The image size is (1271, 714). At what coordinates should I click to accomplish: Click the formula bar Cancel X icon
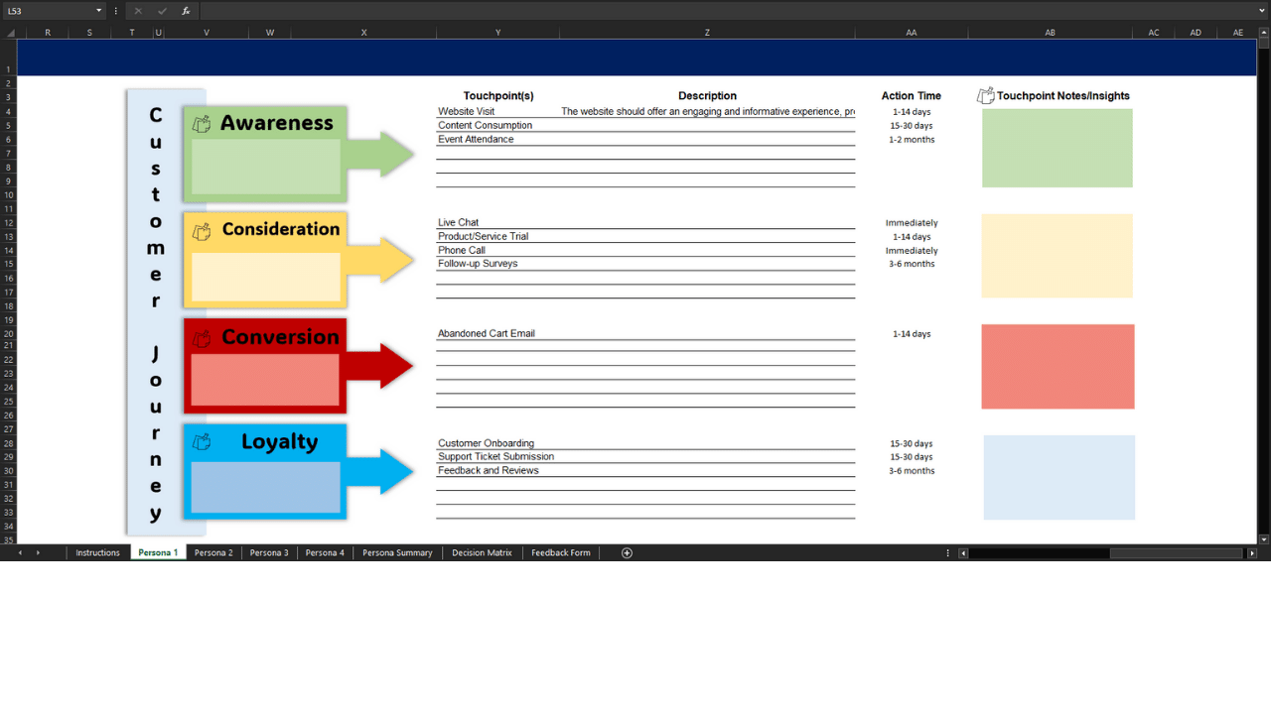138,11
